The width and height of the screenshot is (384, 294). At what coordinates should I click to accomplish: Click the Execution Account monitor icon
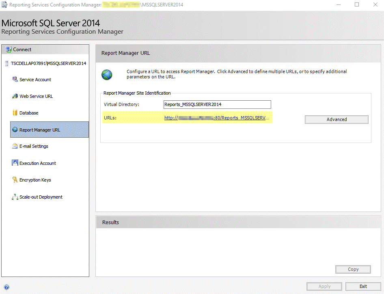15,163
